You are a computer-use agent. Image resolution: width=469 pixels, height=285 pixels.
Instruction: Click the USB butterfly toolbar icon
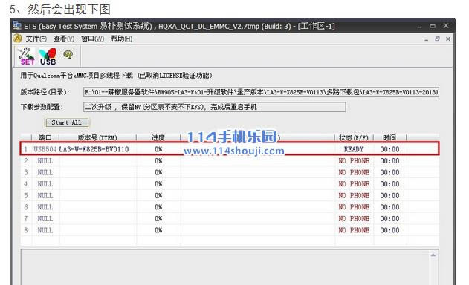coord(48,56)
